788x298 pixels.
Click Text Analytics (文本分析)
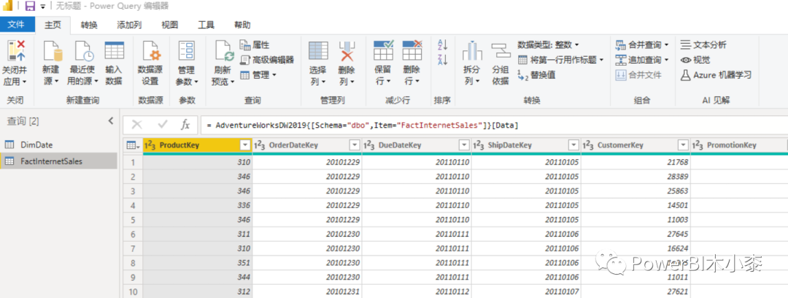[x=703, y=45]
